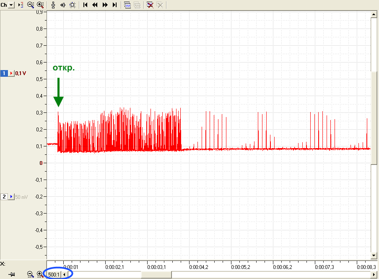Screen dimensions: 379x279
Task: Click the 0:00:07,3 time label on X axis
Action: (x=324, y=267)
